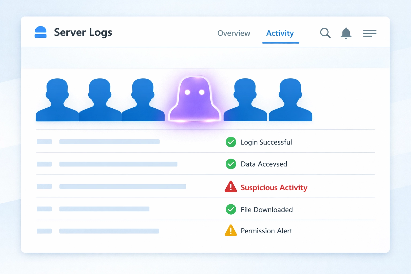This screenshot has width=411, height=274.
Task: Switch to the Activity tab
Action: pyautogui.click(x=280, y=33)
